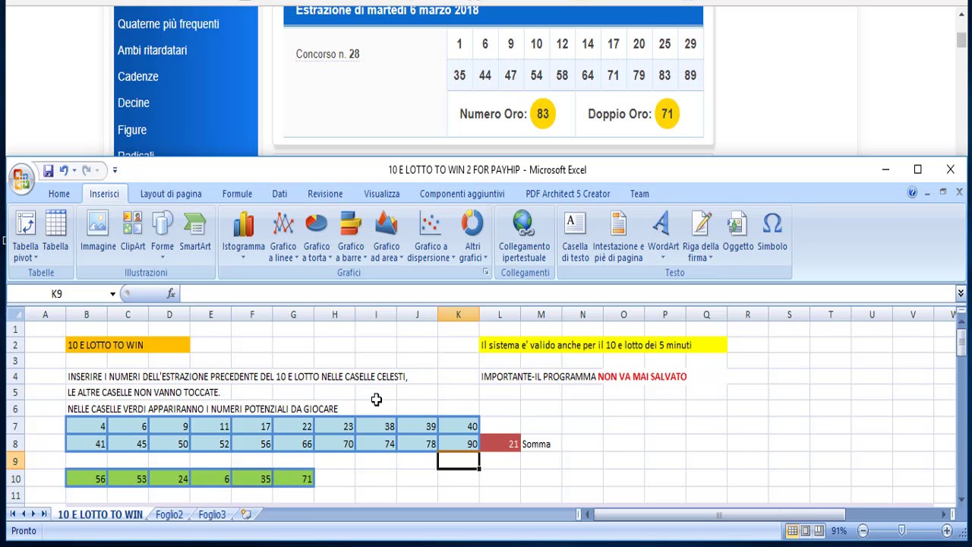Insert a Grafico a barre
Screen dimensions: 972x547
click(x=351, y=236)
